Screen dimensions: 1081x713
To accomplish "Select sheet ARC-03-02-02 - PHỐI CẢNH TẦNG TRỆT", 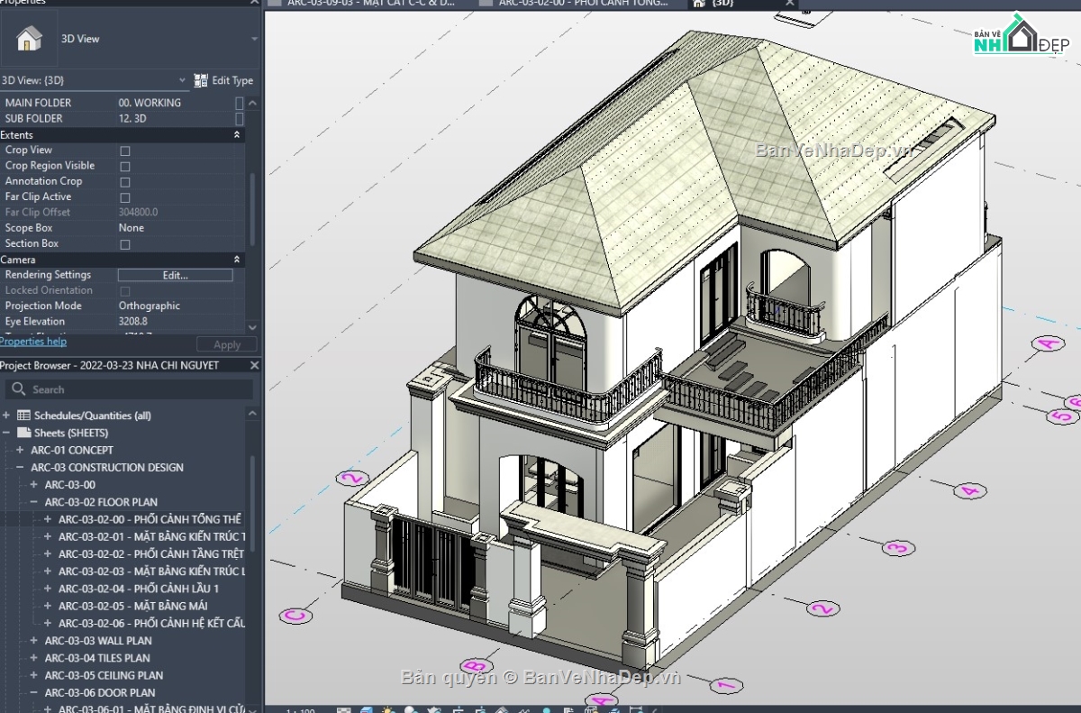I will point(151,553).
